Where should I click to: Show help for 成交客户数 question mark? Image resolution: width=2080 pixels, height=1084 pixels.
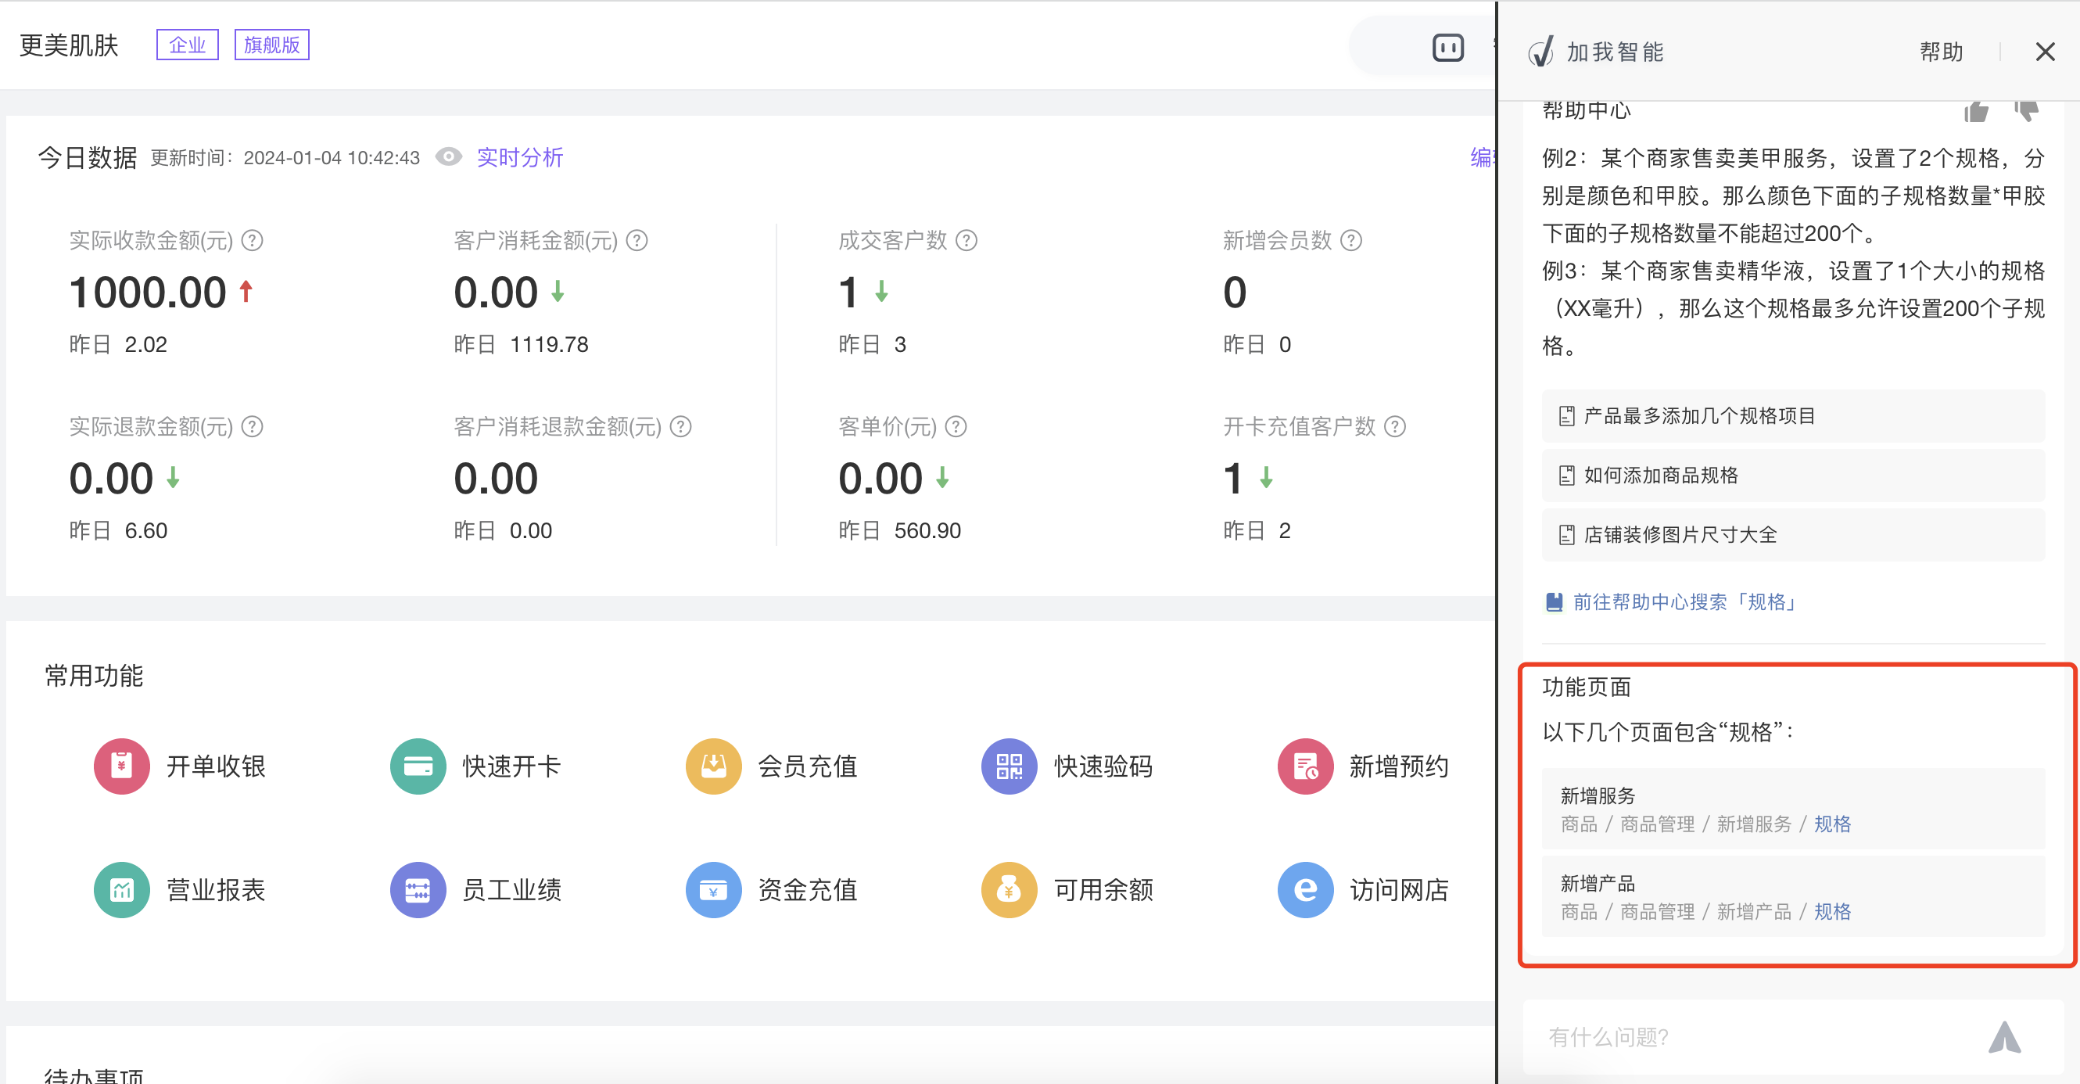966,240
